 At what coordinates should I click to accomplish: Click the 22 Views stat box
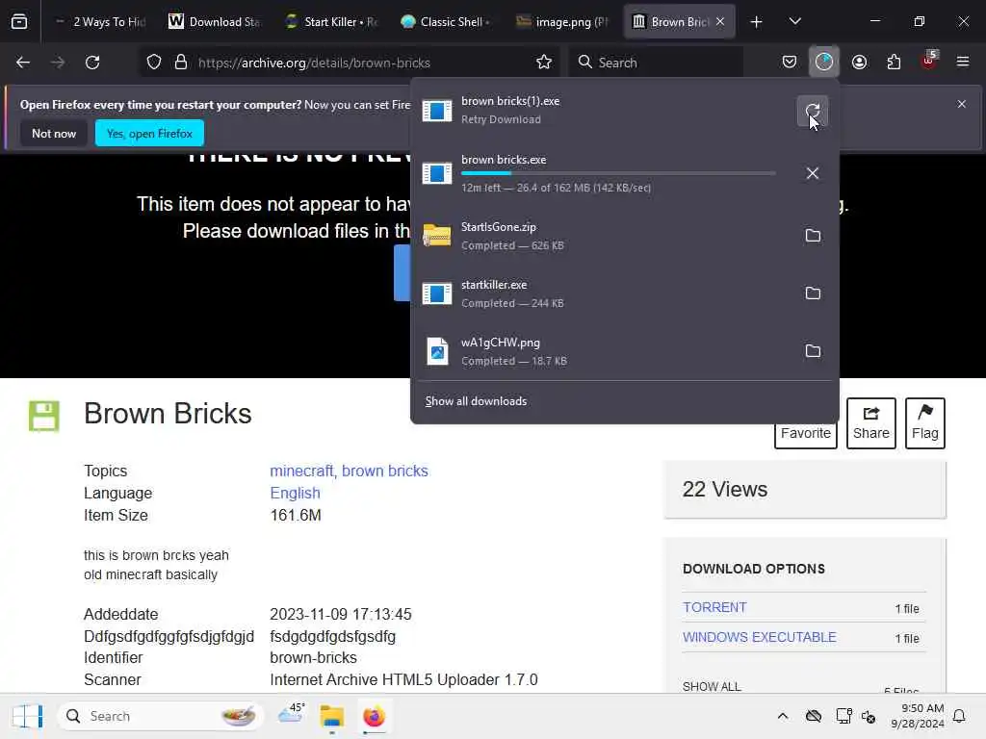[x=804, y=490]
